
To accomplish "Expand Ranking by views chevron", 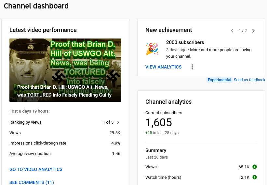I will (x=118, y=122).
